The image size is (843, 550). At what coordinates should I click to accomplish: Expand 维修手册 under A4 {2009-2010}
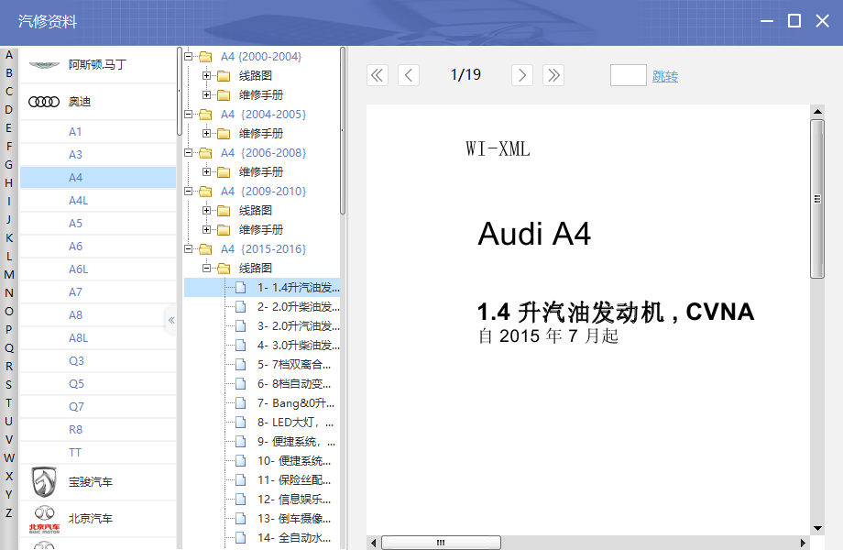tap(206, 229)
